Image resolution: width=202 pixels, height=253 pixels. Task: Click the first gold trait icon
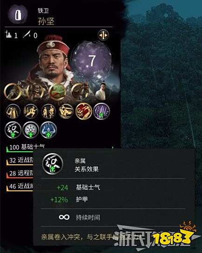point(13,112)
